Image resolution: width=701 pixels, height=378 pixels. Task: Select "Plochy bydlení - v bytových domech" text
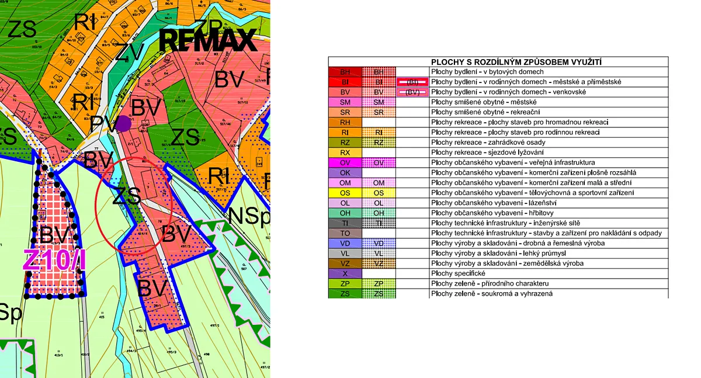tap(486, 72)
